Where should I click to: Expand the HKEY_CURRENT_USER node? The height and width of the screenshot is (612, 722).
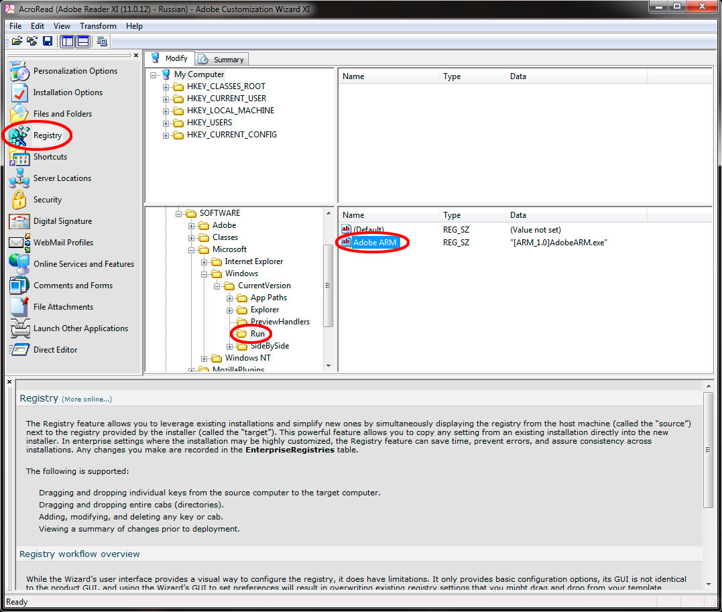(166, 99)
